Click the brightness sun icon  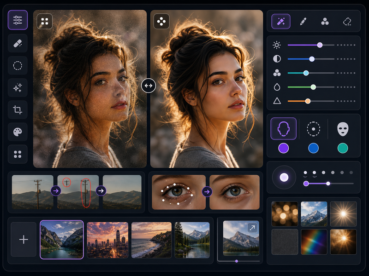coord(277,45)
